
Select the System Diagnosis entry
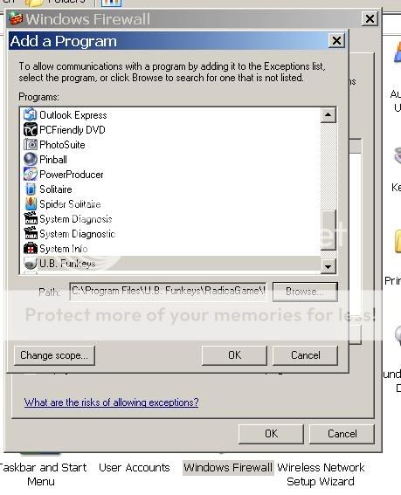pos(170,219)
